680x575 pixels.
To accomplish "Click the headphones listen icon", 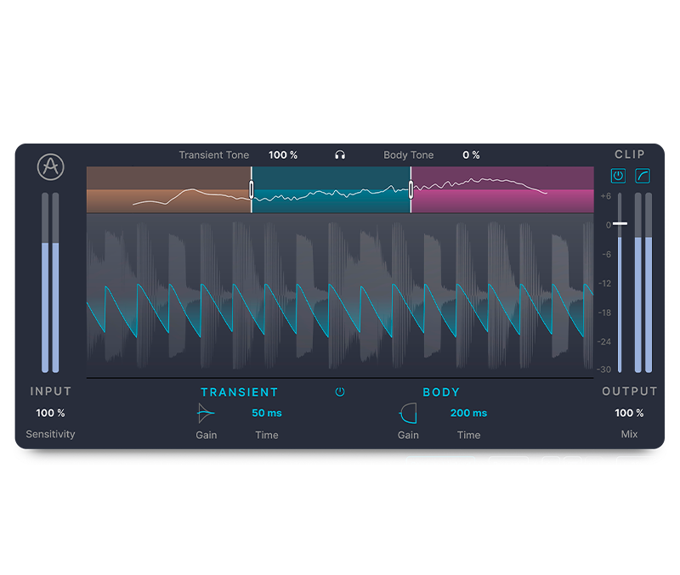I will pyautogui.click(x=340, y=155).
